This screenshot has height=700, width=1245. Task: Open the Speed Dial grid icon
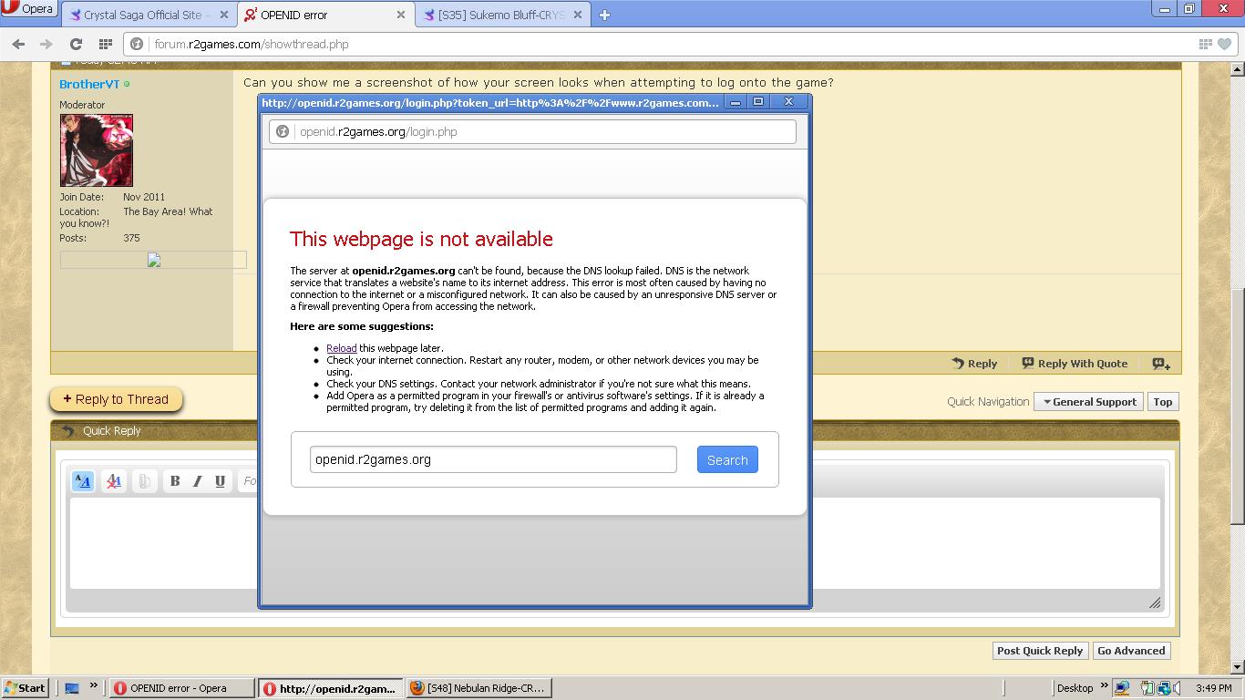[106, 44]
